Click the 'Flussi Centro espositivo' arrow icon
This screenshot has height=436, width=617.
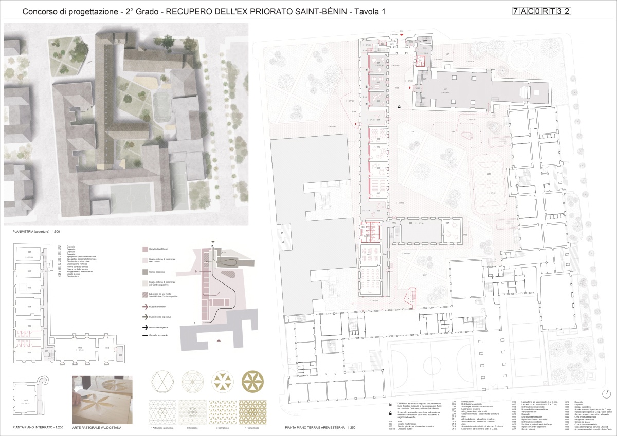[x=145, y=316]
